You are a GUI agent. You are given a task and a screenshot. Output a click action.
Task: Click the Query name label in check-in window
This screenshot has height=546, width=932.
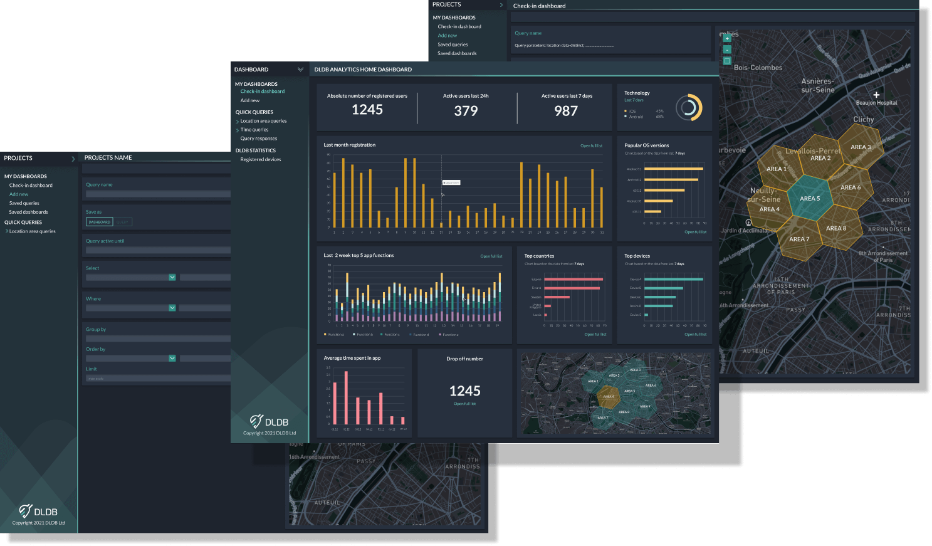(528, 33)
